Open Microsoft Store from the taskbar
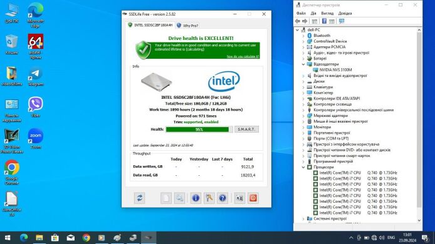The image size is (435, 244). pos(55,238)
